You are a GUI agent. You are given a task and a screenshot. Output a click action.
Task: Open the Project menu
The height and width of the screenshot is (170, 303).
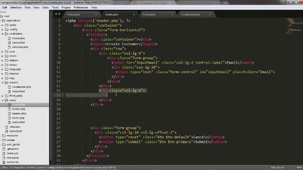(x=66, y=8)
